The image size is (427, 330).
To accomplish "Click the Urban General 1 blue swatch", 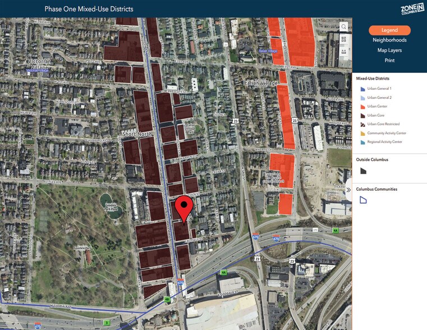I will (x=362, y=89).
